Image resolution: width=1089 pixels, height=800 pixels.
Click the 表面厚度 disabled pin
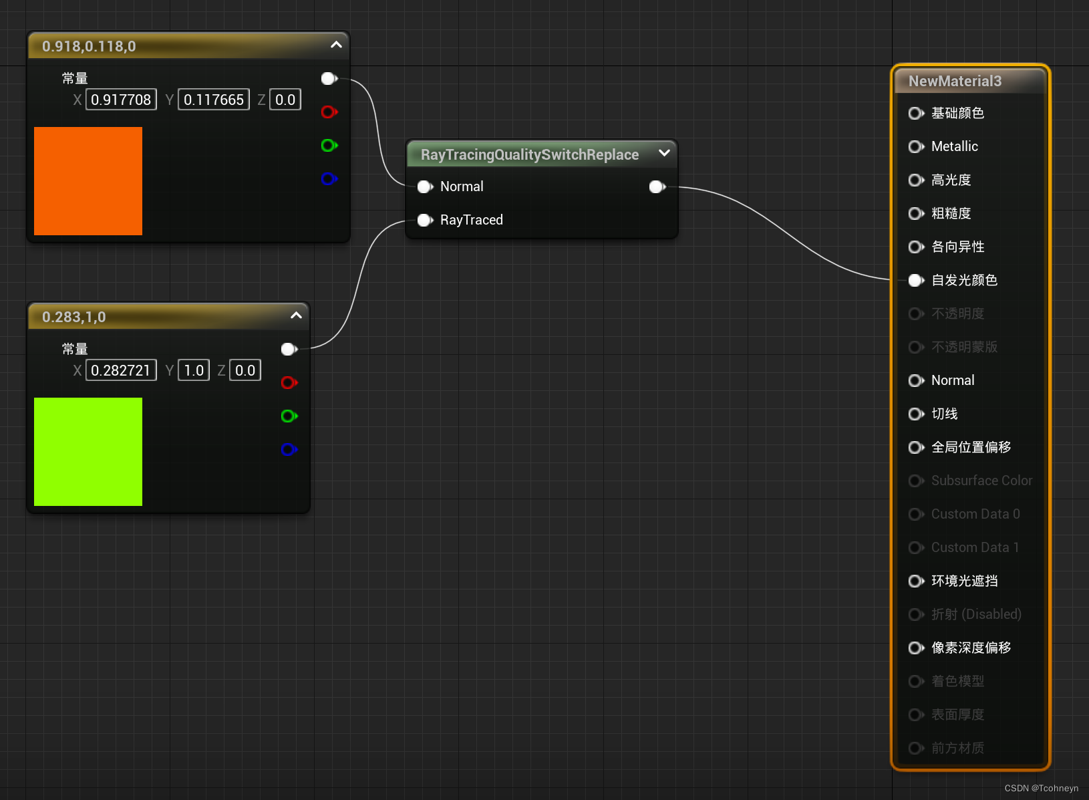pyautogui.click(x=917, y=715)
